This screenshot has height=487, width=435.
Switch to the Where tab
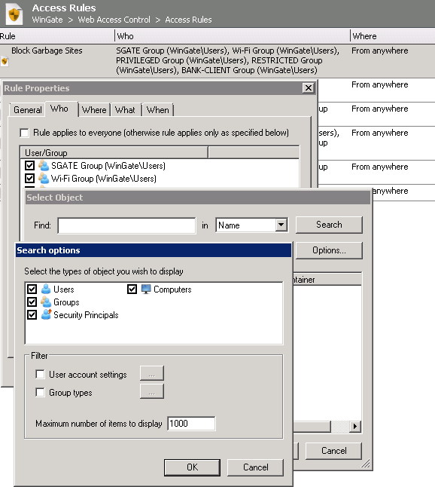tap(94, 110)
